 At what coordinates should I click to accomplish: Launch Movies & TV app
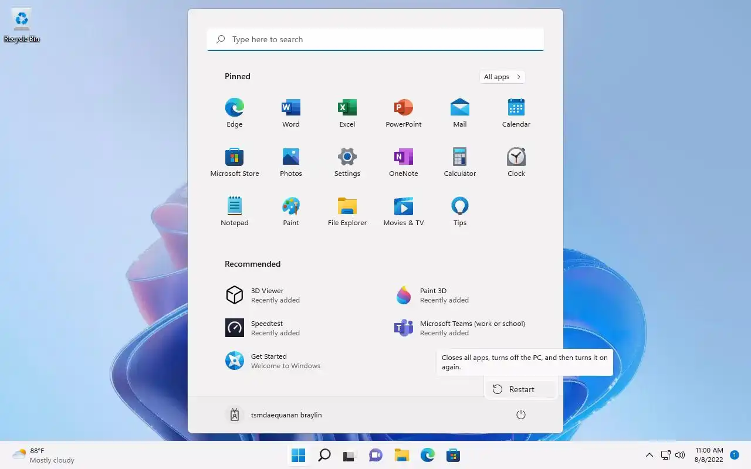click(404, 212)
